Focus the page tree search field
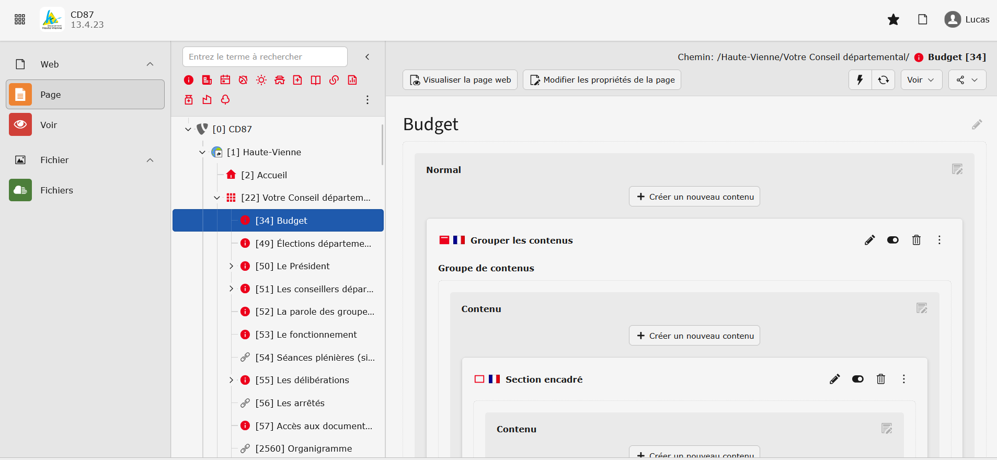The image size is (997, 460). coord(265,57)
